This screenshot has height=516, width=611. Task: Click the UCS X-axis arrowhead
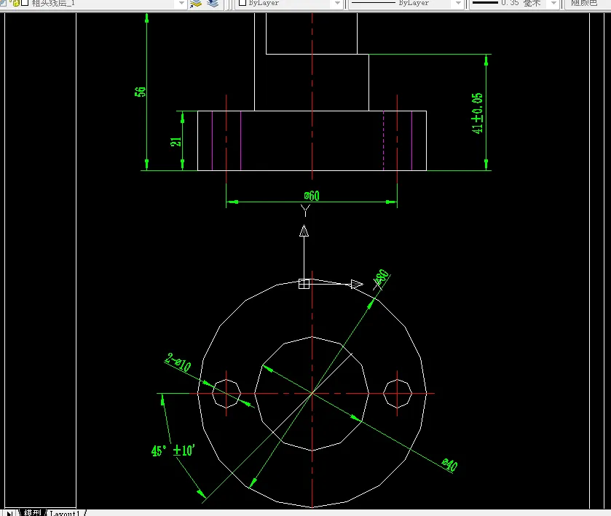pyautogui.click(x=357, y=285)
